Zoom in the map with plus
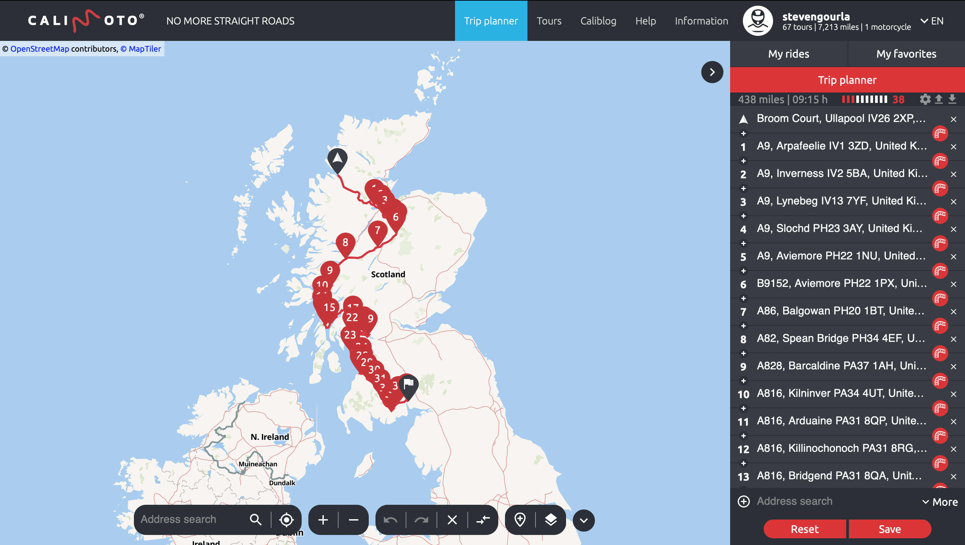The height and width of the screenshot is (545, 965). [x=323, y=520]
